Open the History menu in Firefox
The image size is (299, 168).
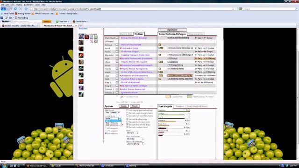tap(19, 5)
